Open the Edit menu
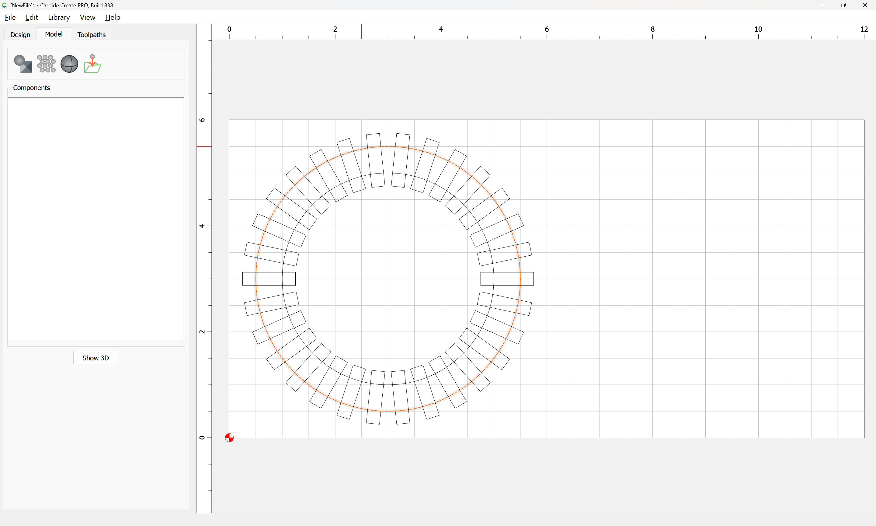The width and height of the screenshot is (876, 526). (32, 17)
